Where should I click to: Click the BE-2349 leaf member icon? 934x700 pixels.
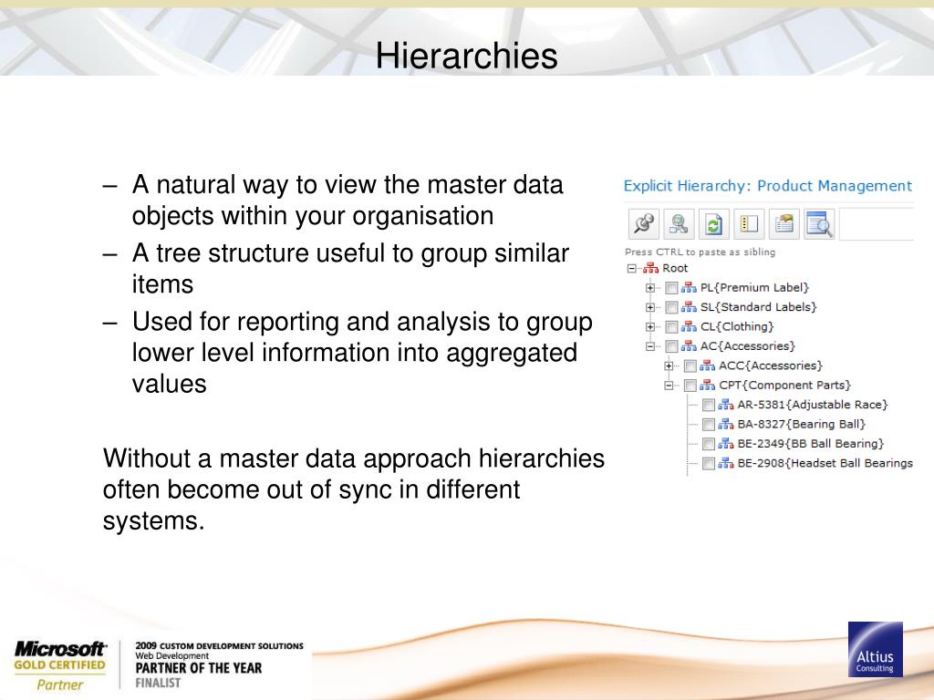pos(725,444)
